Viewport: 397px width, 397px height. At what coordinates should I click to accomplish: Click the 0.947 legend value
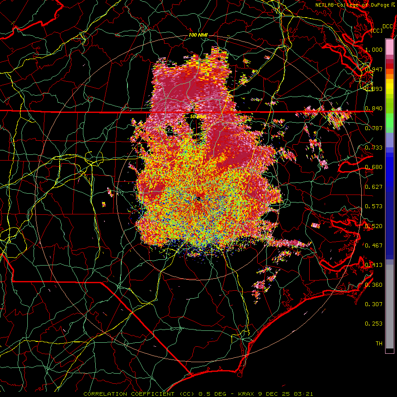(374, 69)
